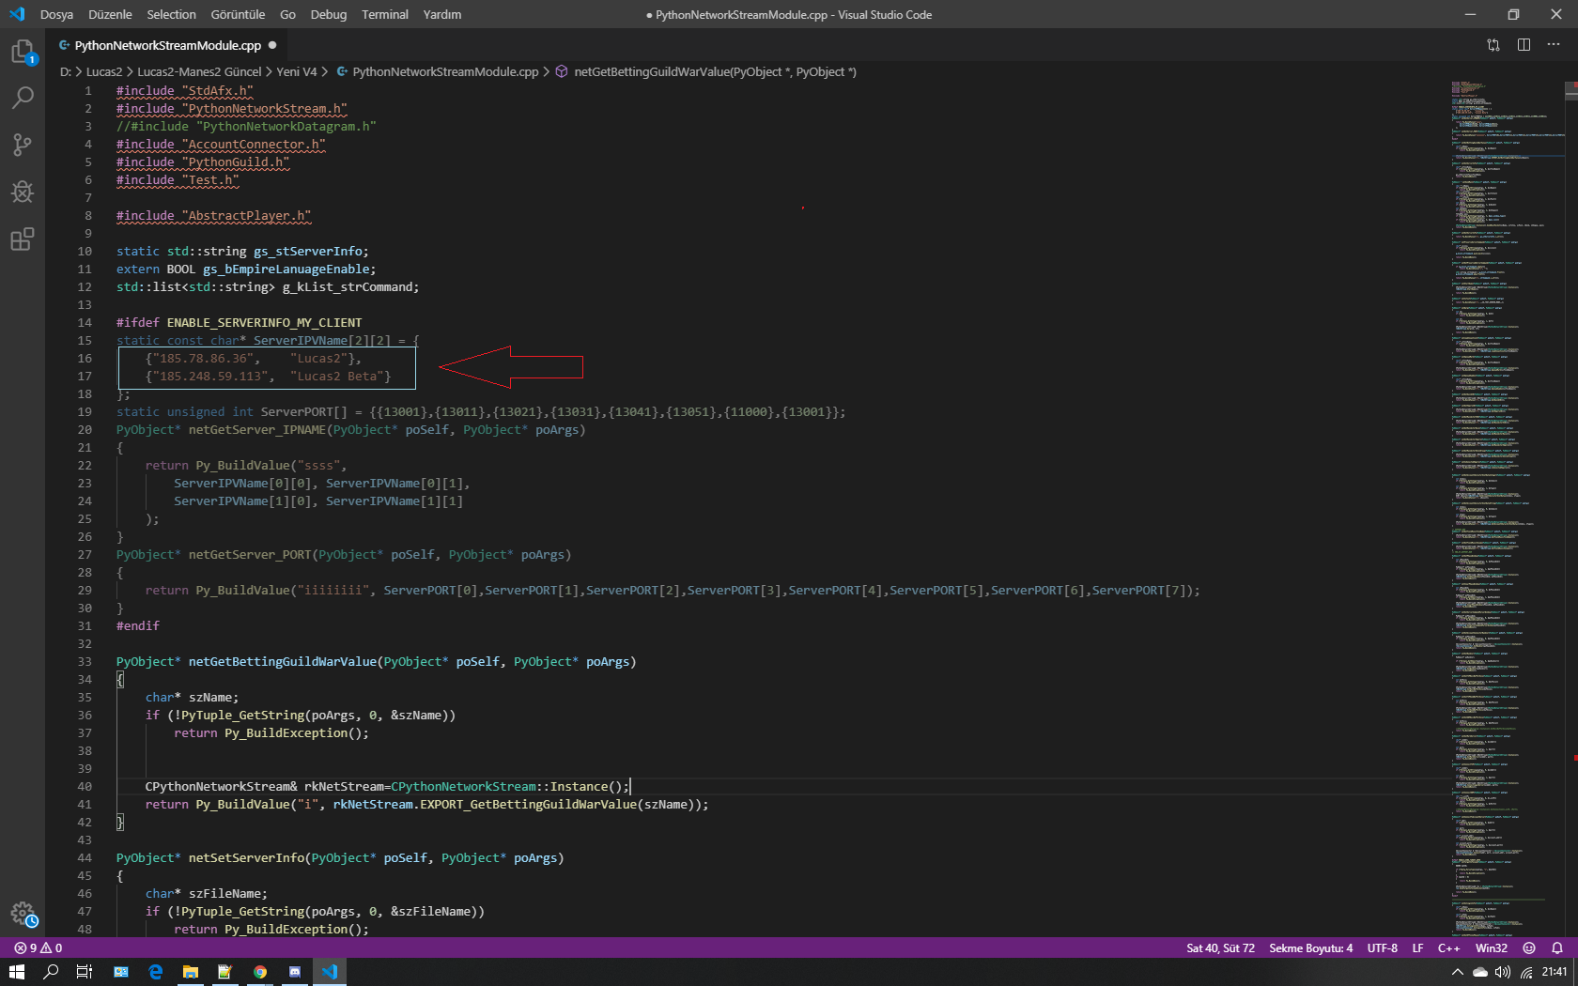Launch Edge browser from the taskbar
The image size is (1578, 986).
coord(156,972)
